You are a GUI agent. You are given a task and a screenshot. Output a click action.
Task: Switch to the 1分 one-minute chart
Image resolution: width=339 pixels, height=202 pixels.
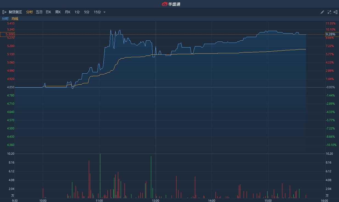click(77, 12)
